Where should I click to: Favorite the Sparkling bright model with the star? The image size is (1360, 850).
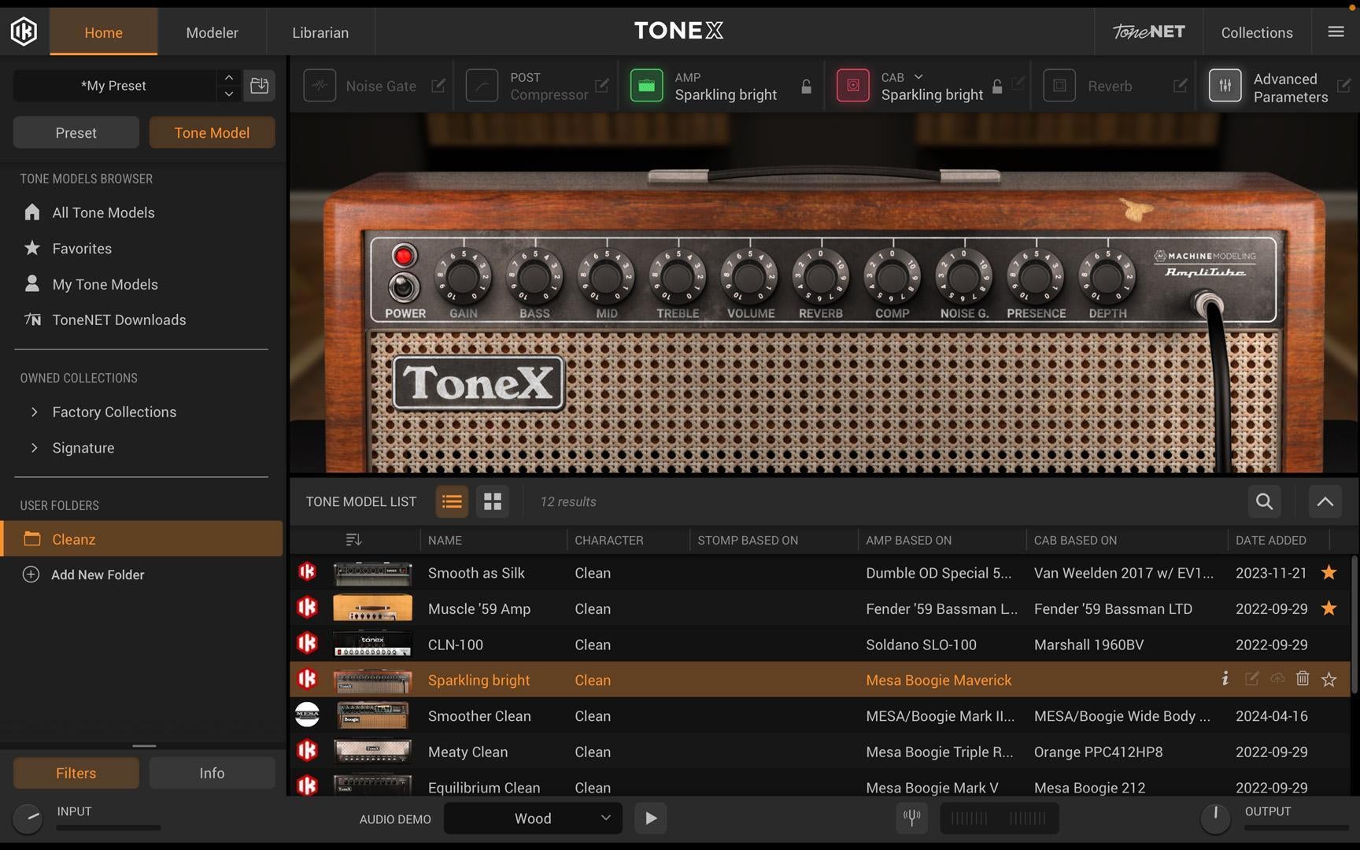tap(1329, 678)
